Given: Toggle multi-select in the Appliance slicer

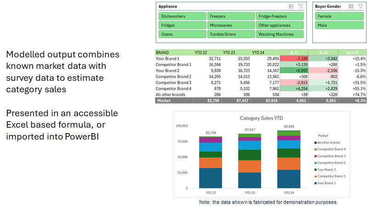Looking at the screenshot, I should tap(291, 6).
